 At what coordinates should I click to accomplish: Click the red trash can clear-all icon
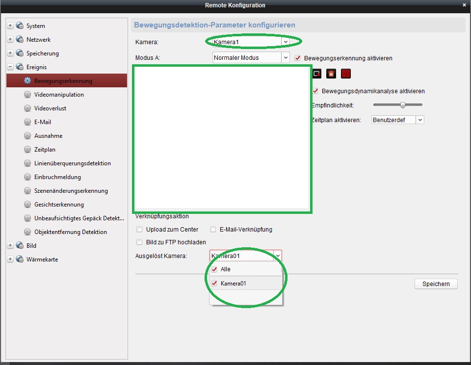(332, 74)
